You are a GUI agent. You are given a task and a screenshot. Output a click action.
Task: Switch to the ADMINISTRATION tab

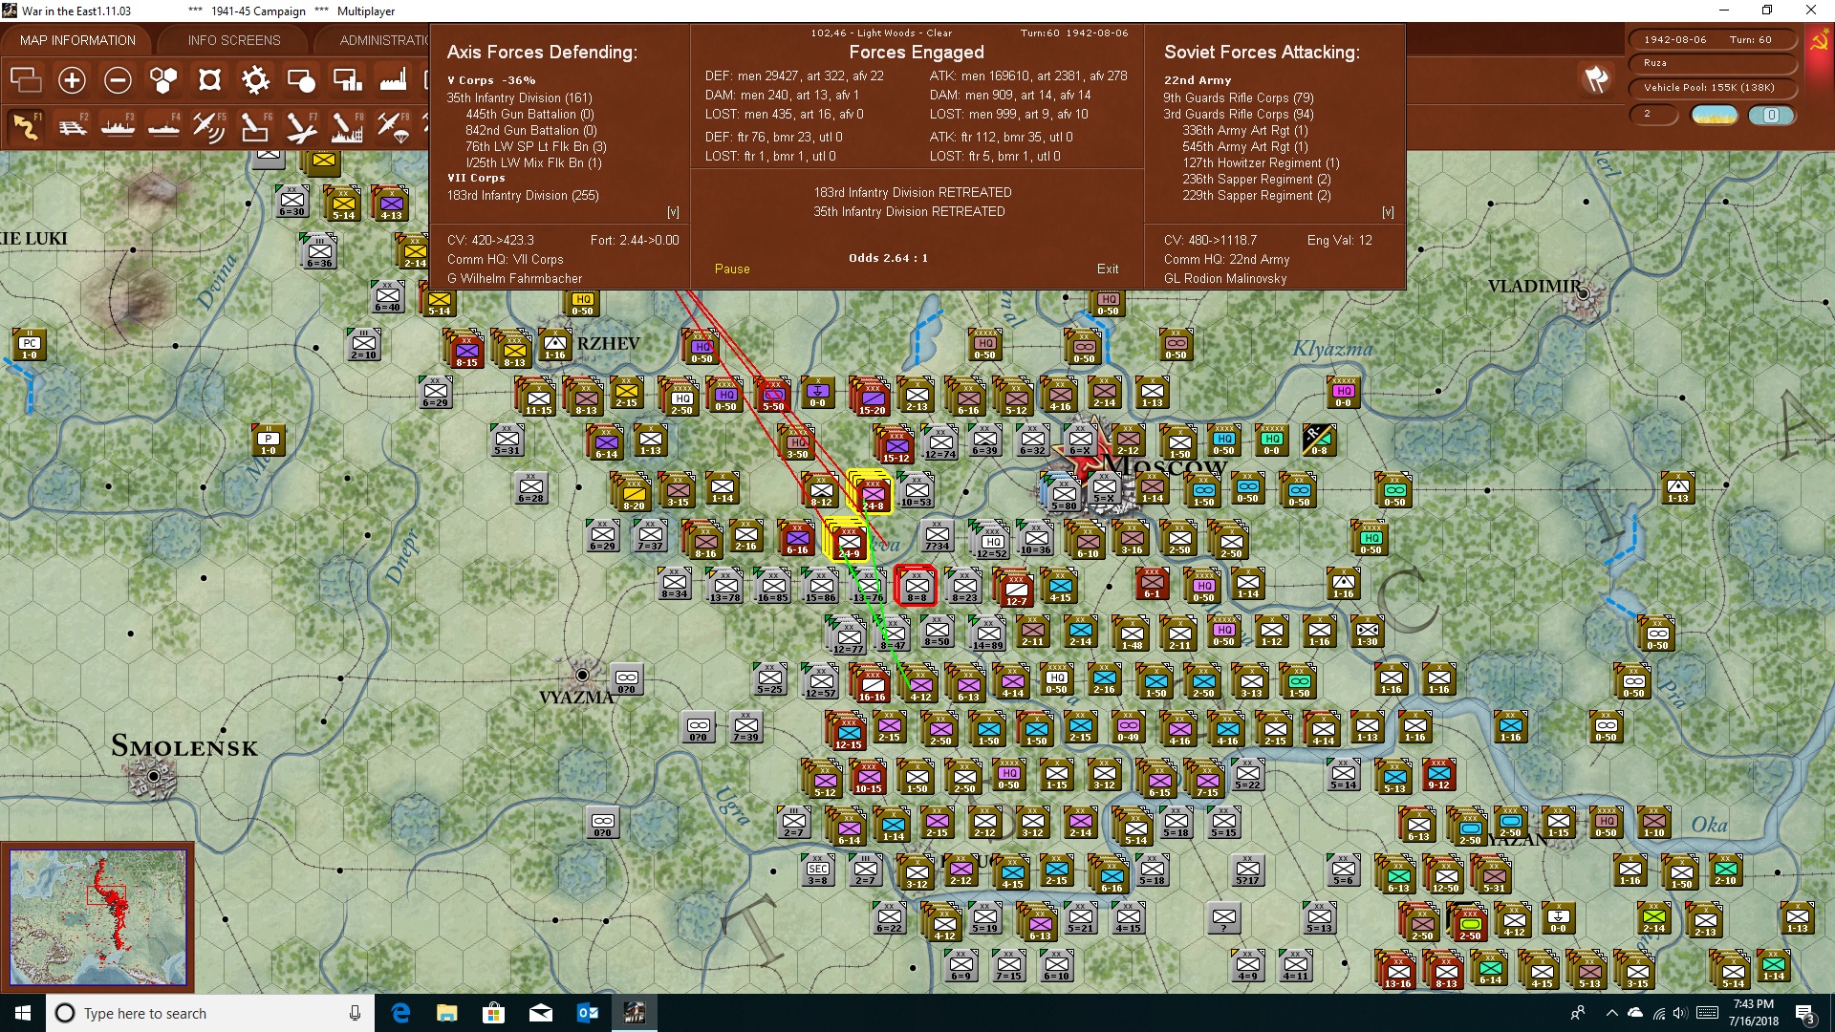384,40
